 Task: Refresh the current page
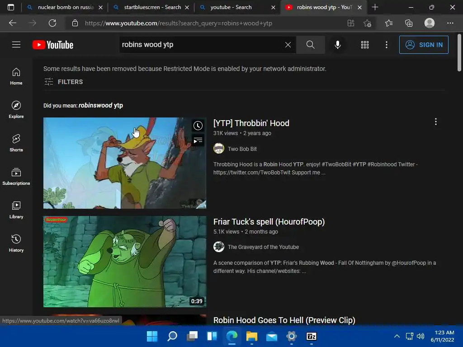click(52, 23)
